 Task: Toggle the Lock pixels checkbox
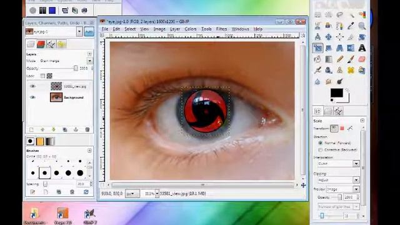pos(42,76)
